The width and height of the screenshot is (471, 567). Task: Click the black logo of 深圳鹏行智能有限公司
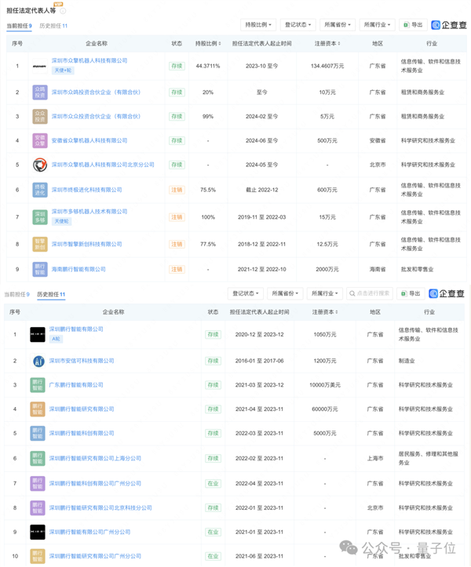(38, 335)
